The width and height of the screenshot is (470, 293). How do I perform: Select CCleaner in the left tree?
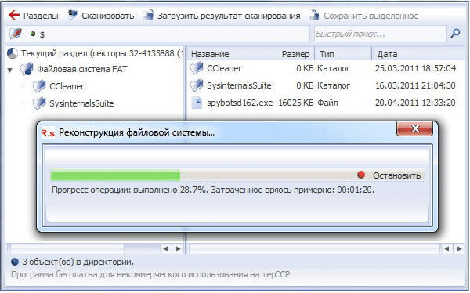pyautogui.click(x=67, y=86)
